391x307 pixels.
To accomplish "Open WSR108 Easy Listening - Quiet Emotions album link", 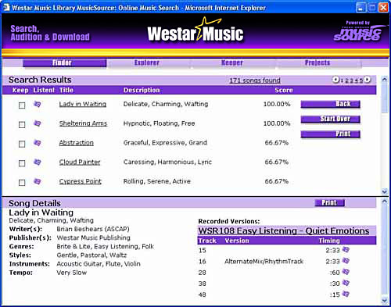I will coord(284,230).
